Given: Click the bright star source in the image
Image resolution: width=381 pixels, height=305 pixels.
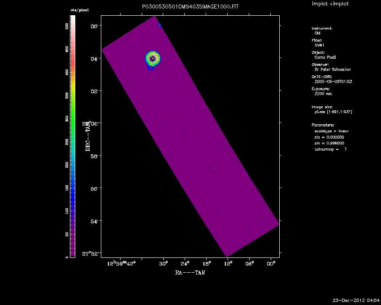Looking at the screenshot, I should point(153,58).
